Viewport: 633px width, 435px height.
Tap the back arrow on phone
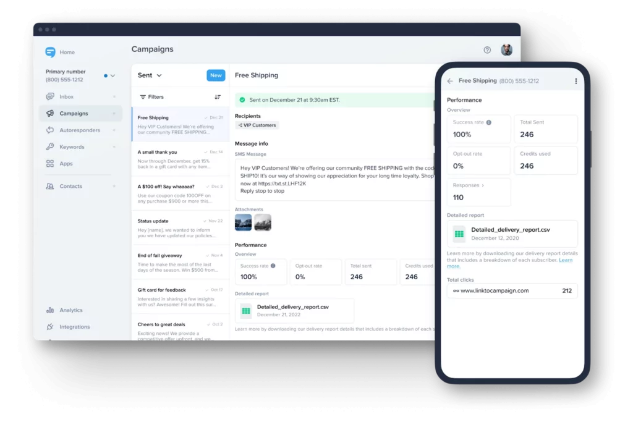pyautogui.click(x=450, y=81)
